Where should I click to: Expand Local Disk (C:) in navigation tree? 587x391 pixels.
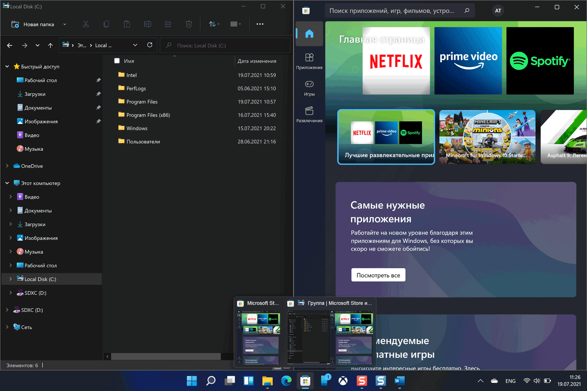(x=11, y=279)
